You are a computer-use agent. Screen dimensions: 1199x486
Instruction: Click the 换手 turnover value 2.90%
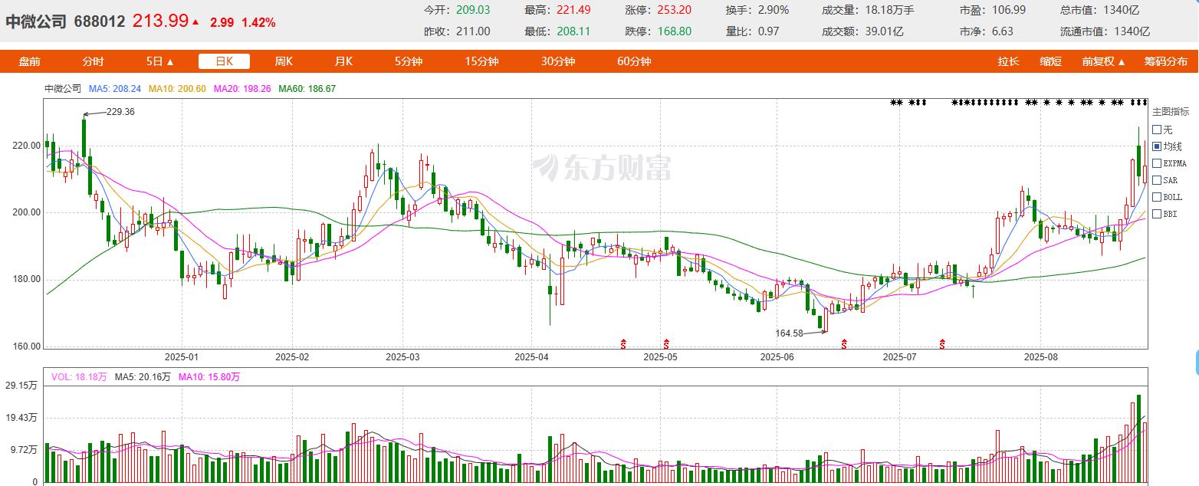coord(773,10)
